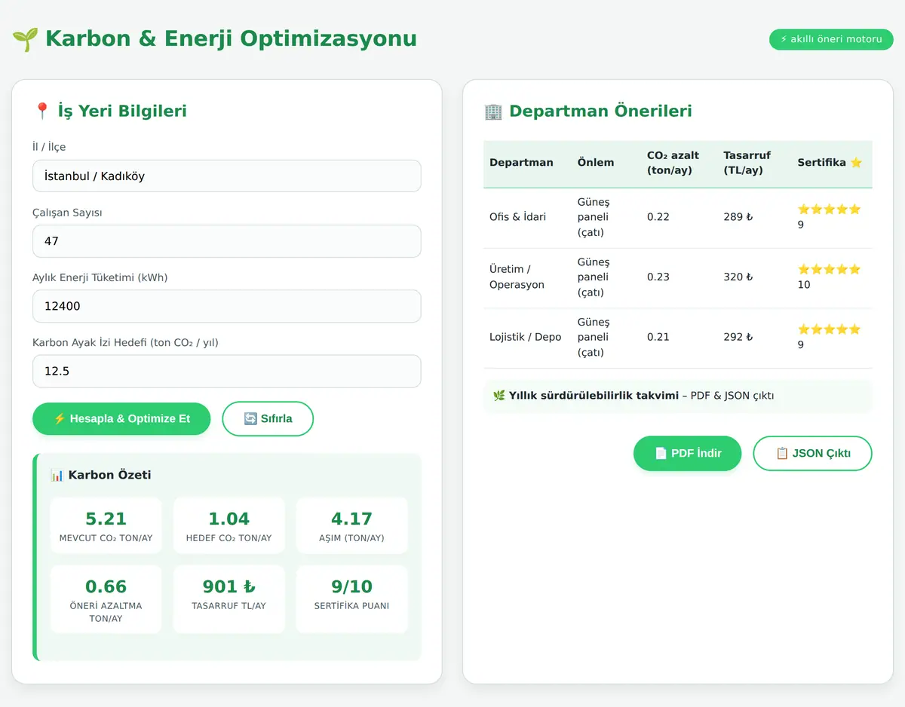Select the Aylık Enerji Tüketimi input
This screenshot has width=905, height=707.
point(227,306)
